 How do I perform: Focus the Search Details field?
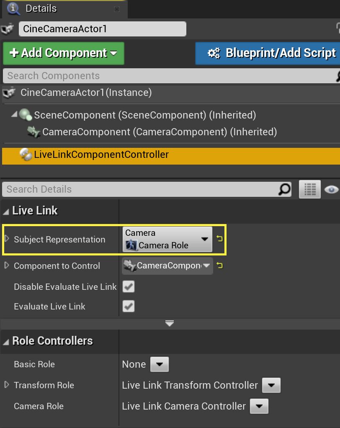[141, 189]
